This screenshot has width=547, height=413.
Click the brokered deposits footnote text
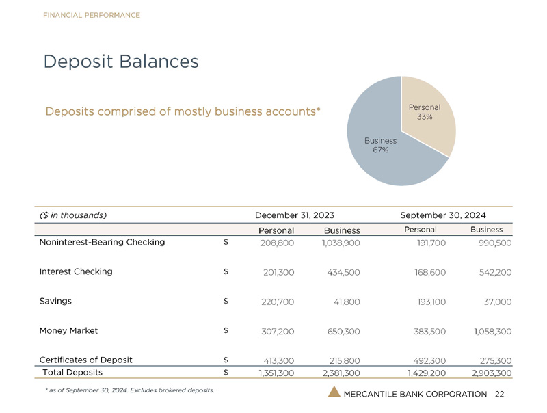point(126,390)
